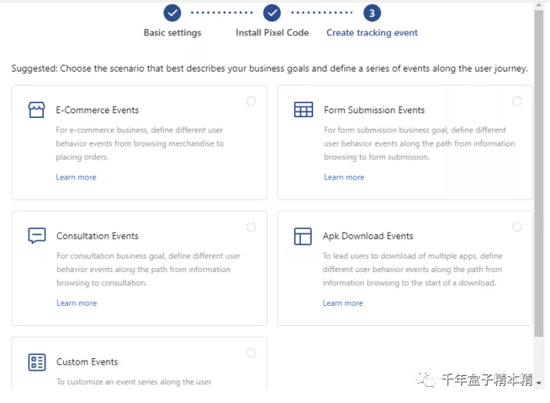Click the Form Submission Events table icon
The width and height of the screenshot is (550, 403).
click(303, 110)
